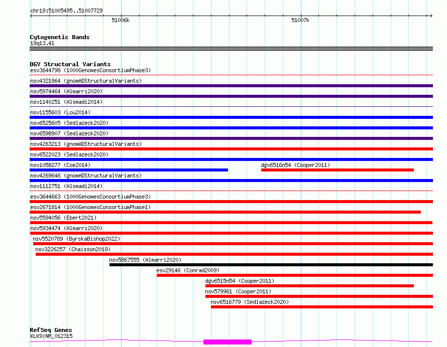Select the black nsv5867555 (Almarri2020) bar
Screen dimensions: 447x347
tap(271, 265)
